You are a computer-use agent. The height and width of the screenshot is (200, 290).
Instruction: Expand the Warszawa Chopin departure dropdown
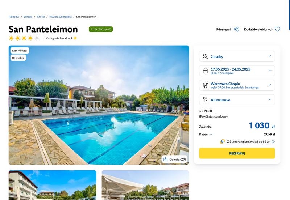pos(237,85)
